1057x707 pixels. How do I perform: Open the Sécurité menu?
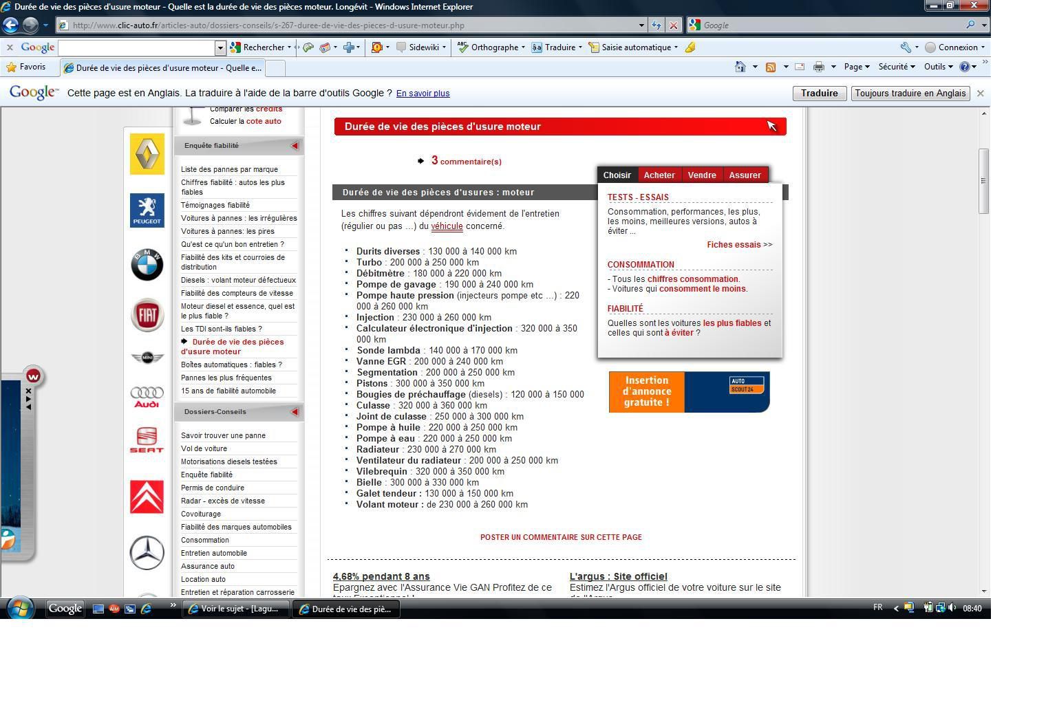tap(897, 67)
